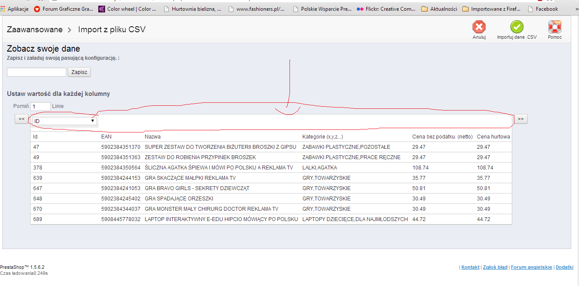Image resolution: width=579 pixels, height=286 pixels.
Task: Click the 50.81 wholesale price cell
Action: point(483,188)
